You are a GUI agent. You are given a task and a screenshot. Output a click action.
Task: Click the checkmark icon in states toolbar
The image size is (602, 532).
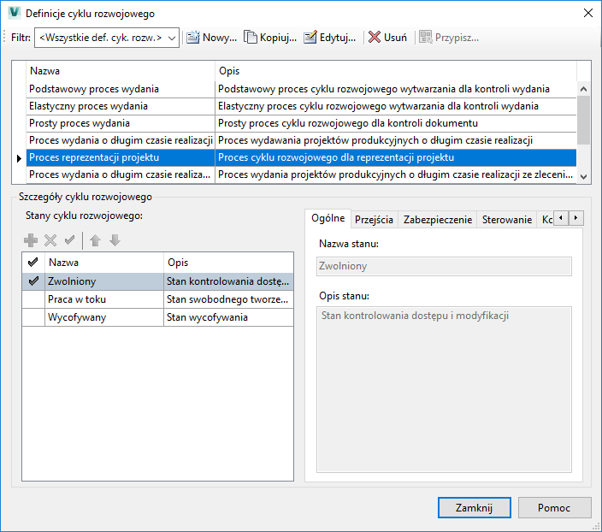(69, 240)
